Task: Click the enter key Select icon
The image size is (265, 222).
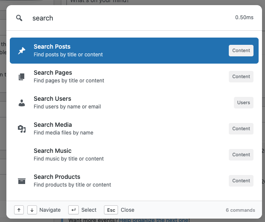Action: (73, 210)
